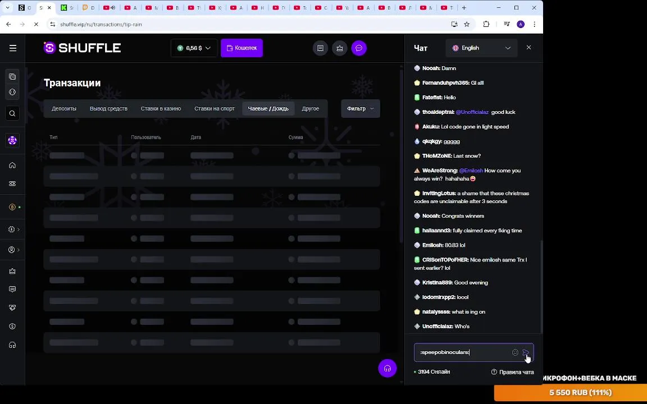The width and height of the screenshot is (647, 404).
Task: Open Akuku username in chat
Action: coord(431,127)
